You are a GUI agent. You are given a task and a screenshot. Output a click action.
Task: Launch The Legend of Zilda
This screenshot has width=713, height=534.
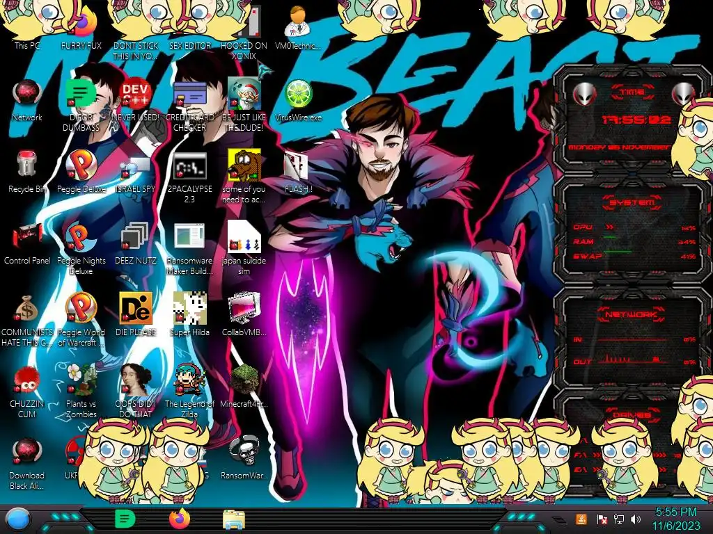tap(189, 391)
